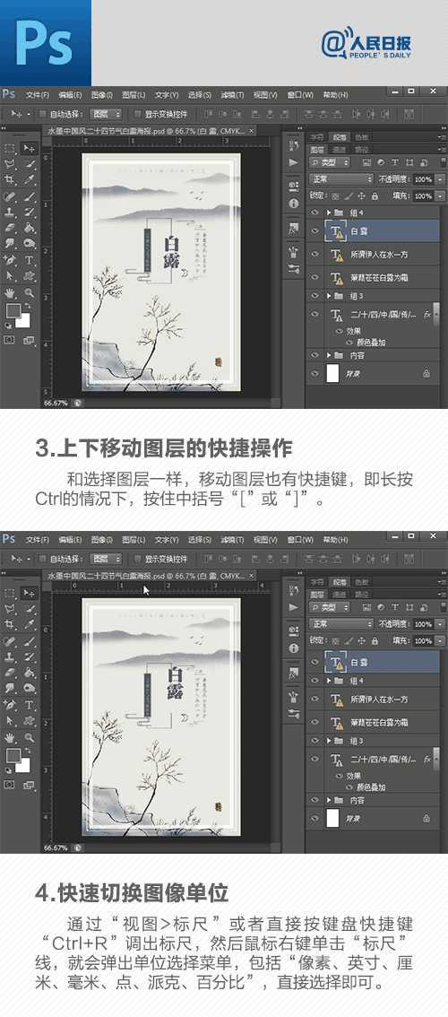
Task: Select the Crop tool in first screenshot
Action: point(11,179)
